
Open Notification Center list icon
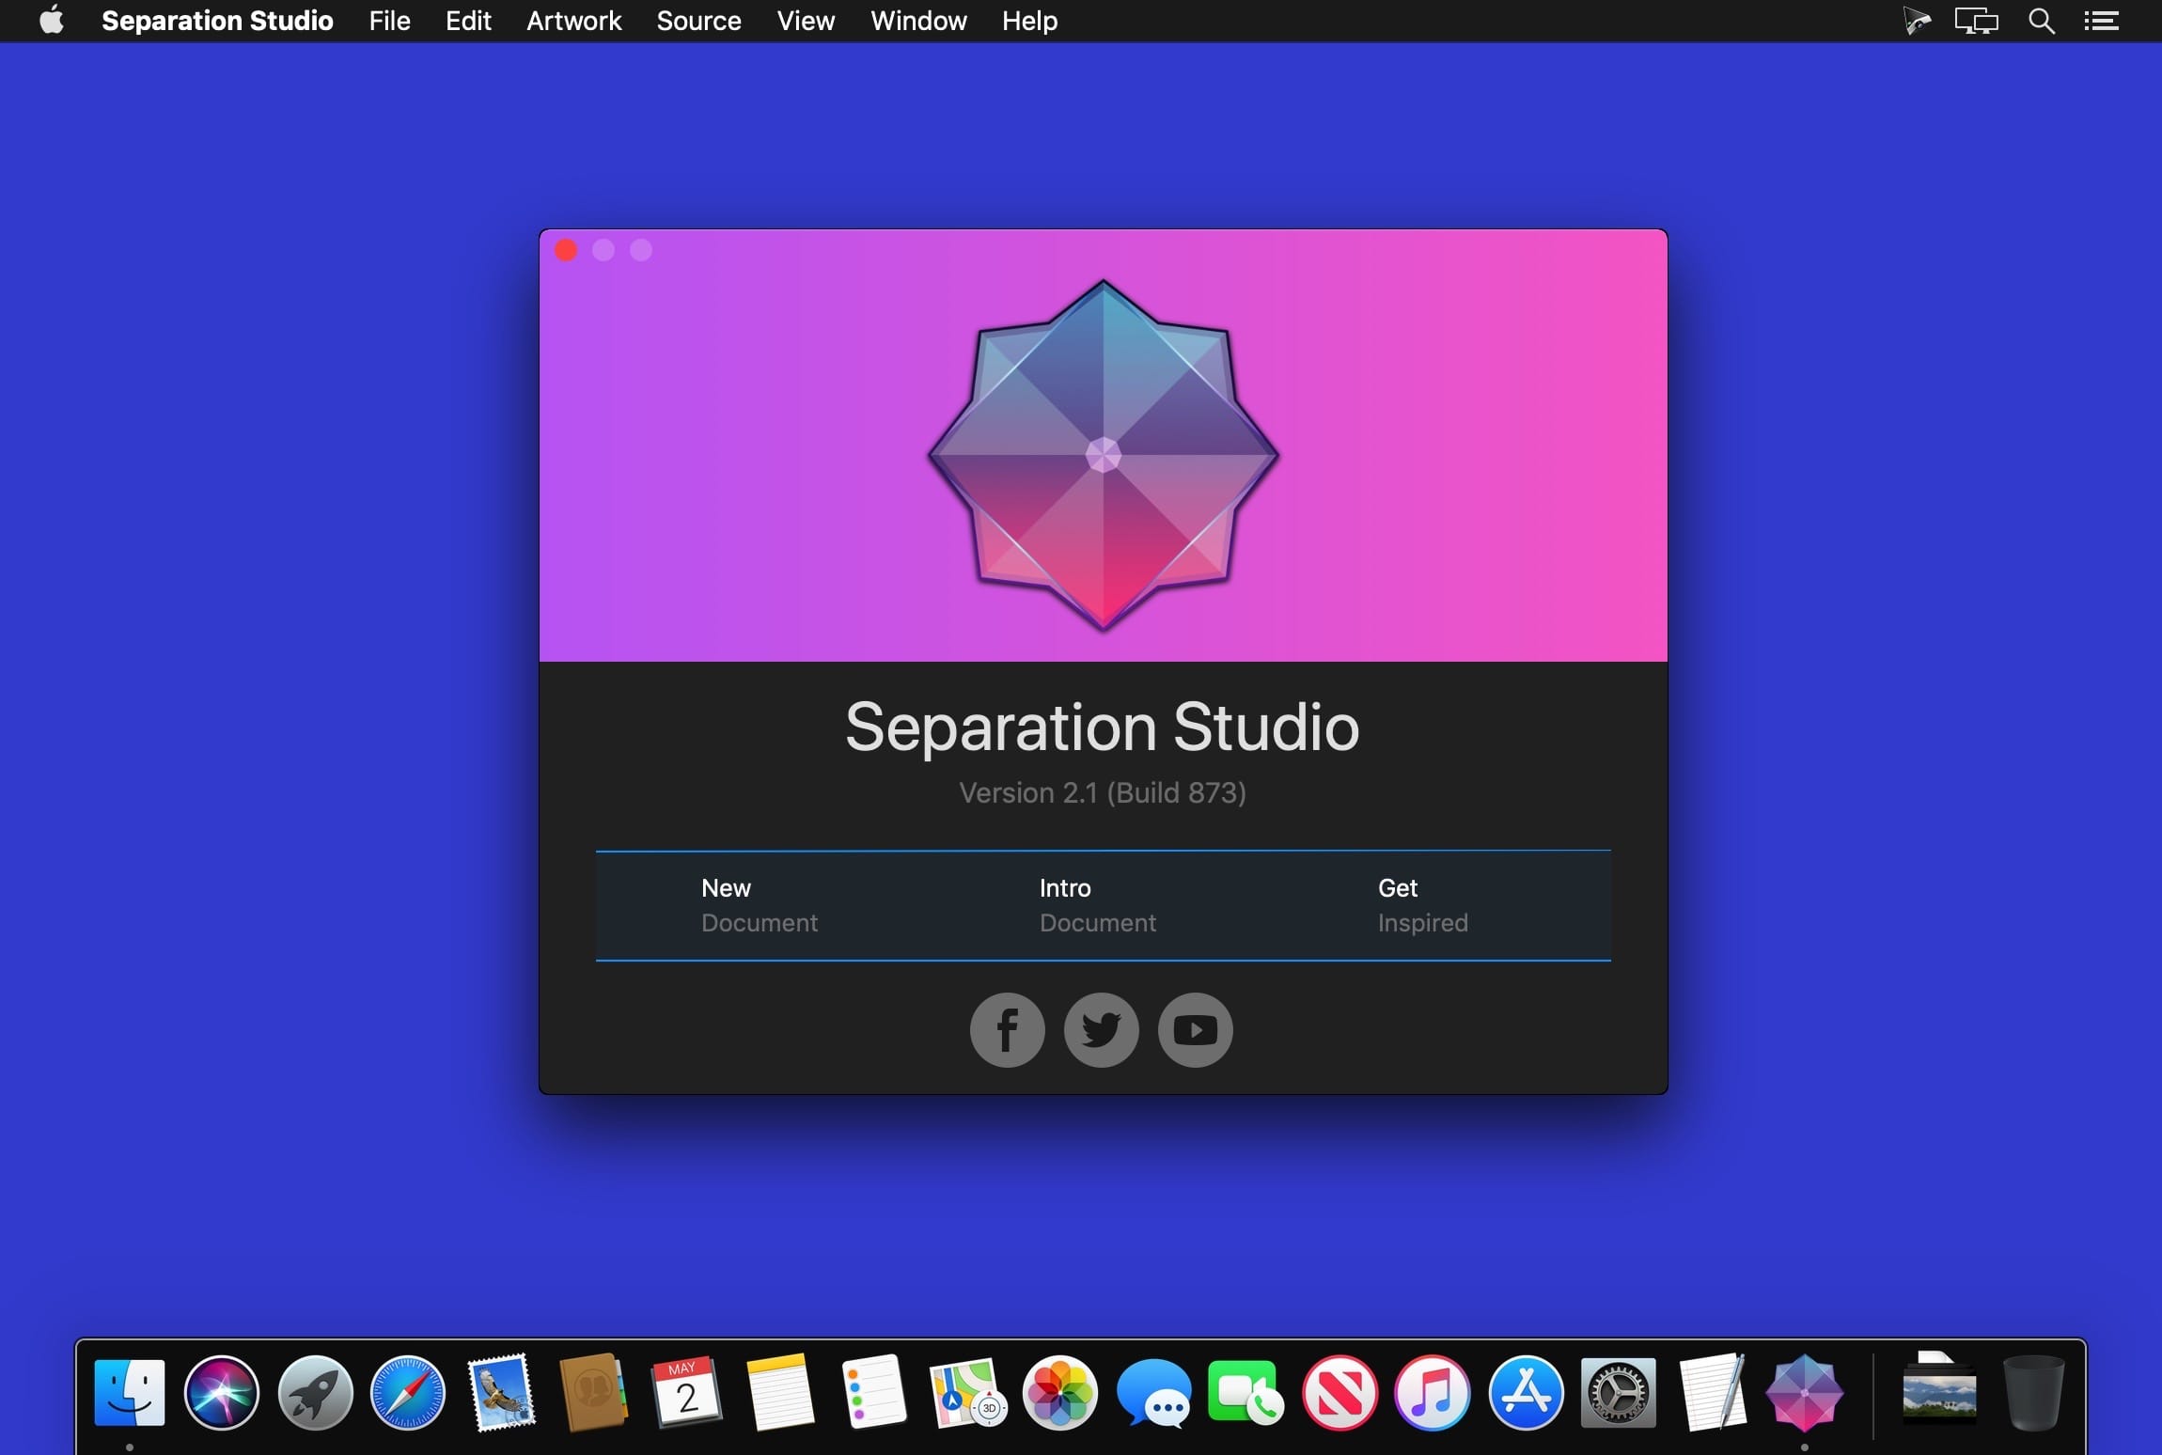click(2101, 21)
